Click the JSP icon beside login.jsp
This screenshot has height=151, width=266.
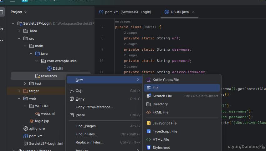coord(32,121)
